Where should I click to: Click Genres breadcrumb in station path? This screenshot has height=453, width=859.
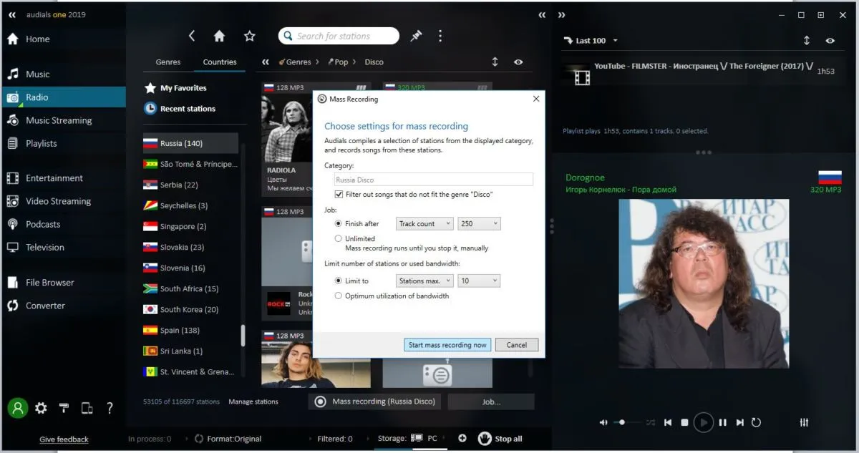299,62
